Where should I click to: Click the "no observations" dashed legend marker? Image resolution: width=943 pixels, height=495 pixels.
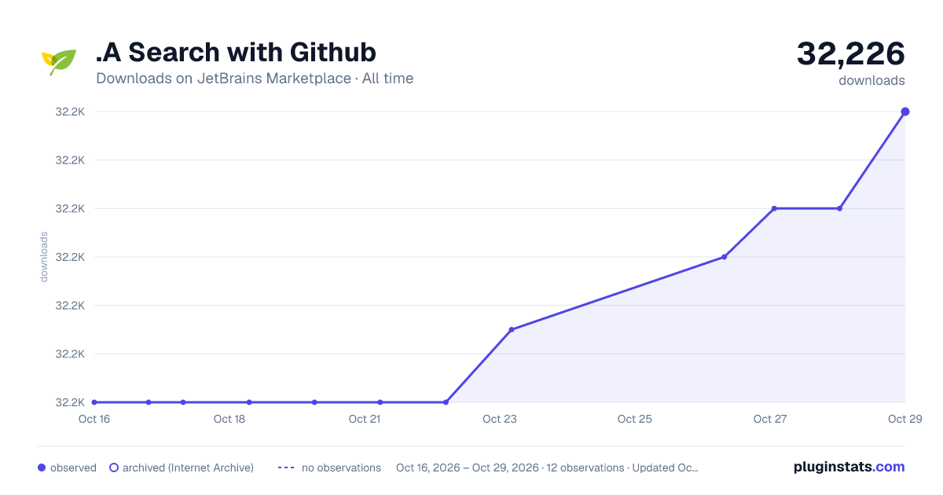click(x=286, y=467)
